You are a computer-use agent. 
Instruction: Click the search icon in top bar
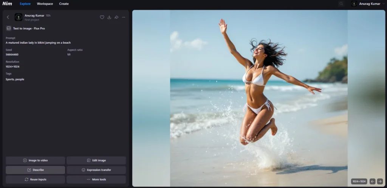[341, 4]
